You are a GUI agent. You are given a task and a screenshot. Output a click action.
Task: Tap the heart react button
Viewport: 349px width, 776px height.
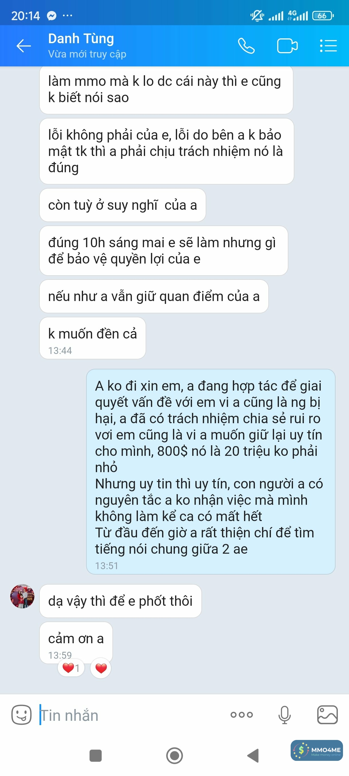point(101,668)
